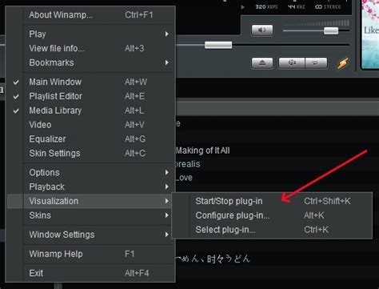Mute audio with the speaker button
The height and width of the screenshot is (289, 379).
click(262, 30)
